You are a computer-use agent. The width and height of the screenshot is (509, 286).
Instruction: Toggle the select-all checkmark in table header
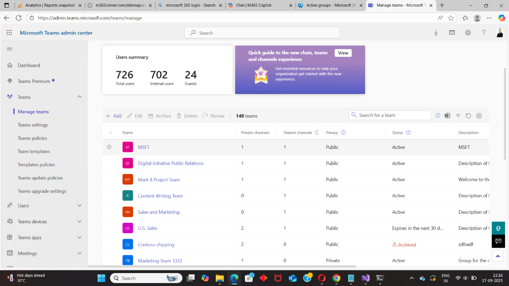[110, 133]
